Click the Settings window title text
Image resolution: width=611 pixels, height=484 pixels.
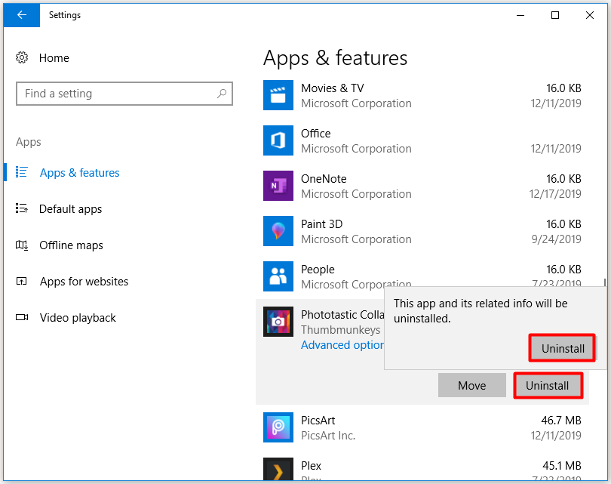click(65, 15)
